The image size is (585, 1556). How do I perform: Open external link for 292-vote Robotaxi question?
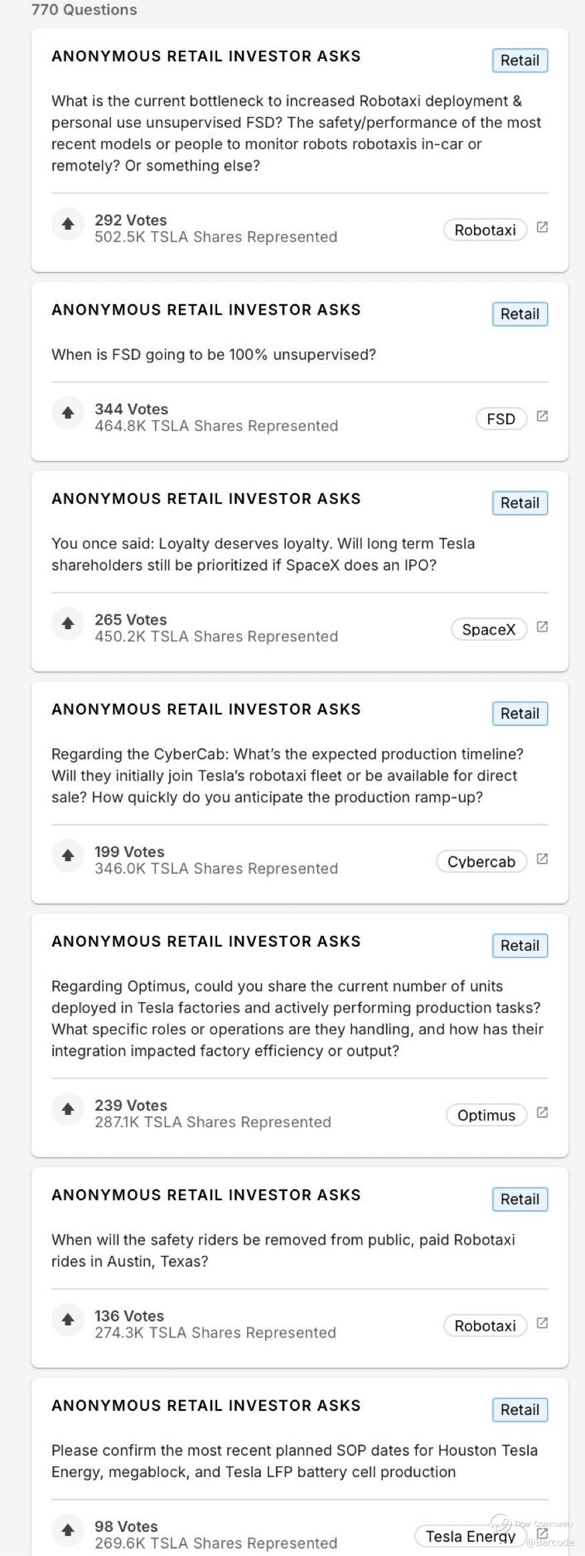point(542,227)
